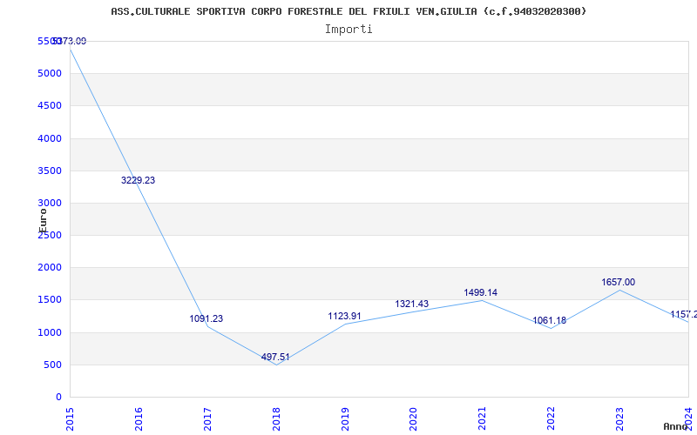Click the 2022 x-axis year label

(552, 419)
